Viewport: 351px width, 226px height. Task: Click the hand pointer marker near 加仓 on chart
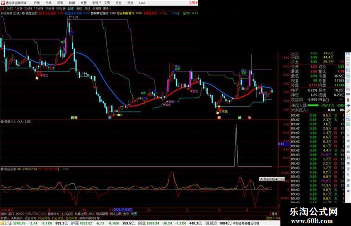pyautogui.click(x=37, y=78)
